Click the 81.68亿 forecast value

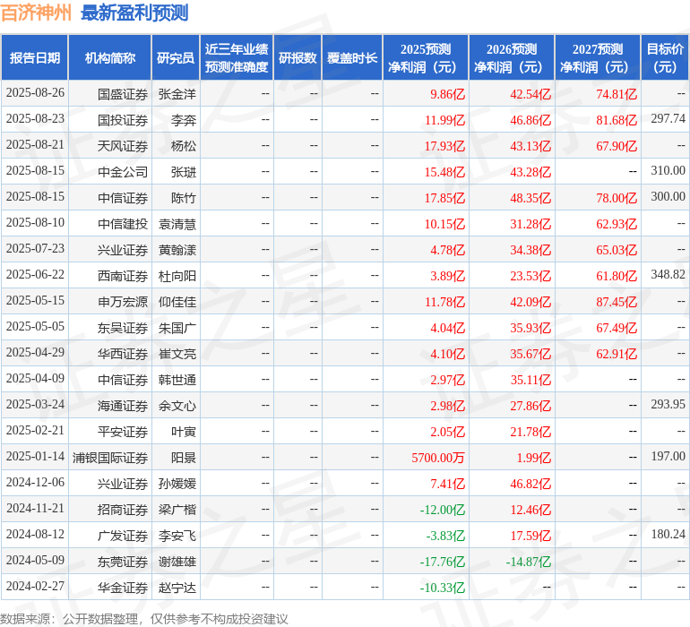(617, 120)
